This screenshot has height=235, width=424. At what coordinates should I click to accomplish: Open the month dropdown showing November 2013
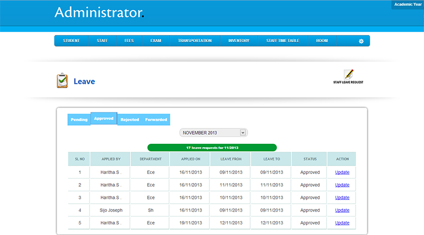[214, 133]
